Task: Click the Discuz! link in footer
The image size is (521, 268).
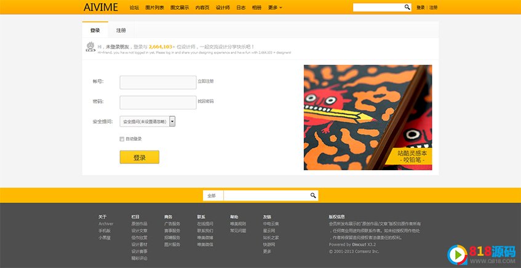Action: [x=359, y=245]
